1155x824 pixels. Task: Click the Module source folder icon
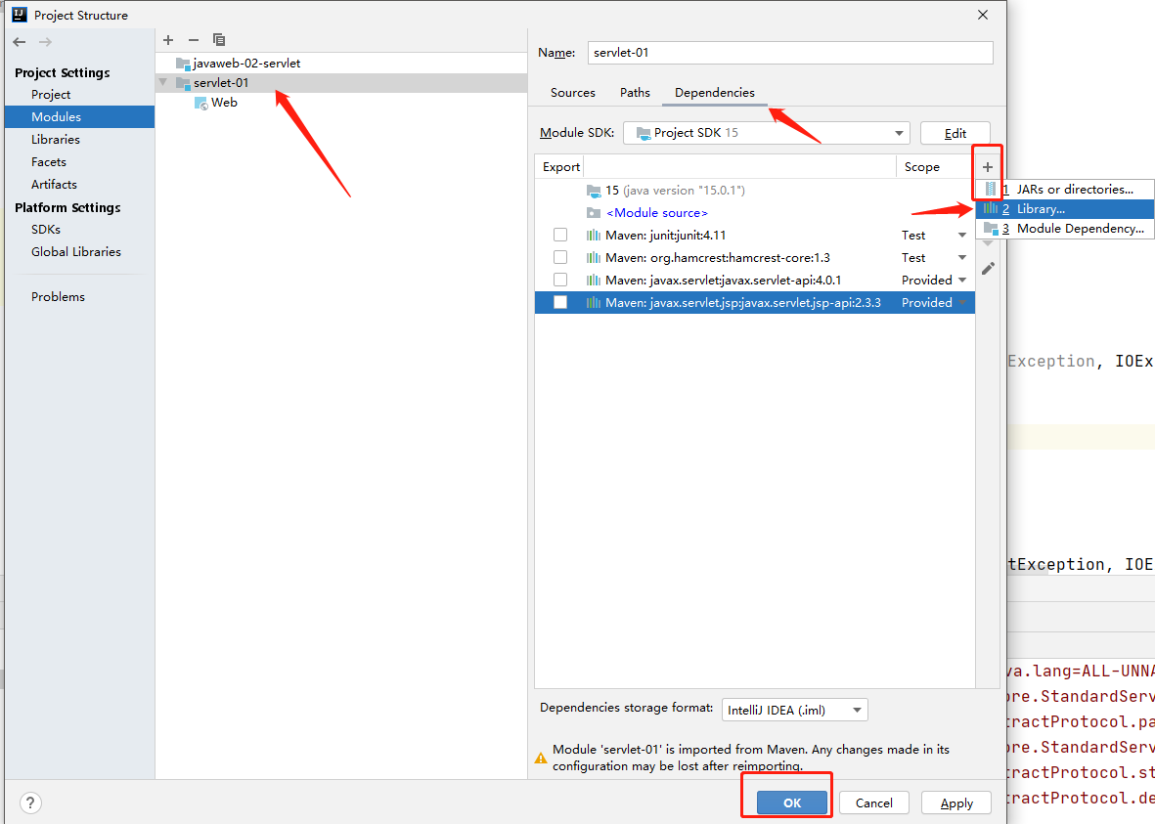point(594,213)
